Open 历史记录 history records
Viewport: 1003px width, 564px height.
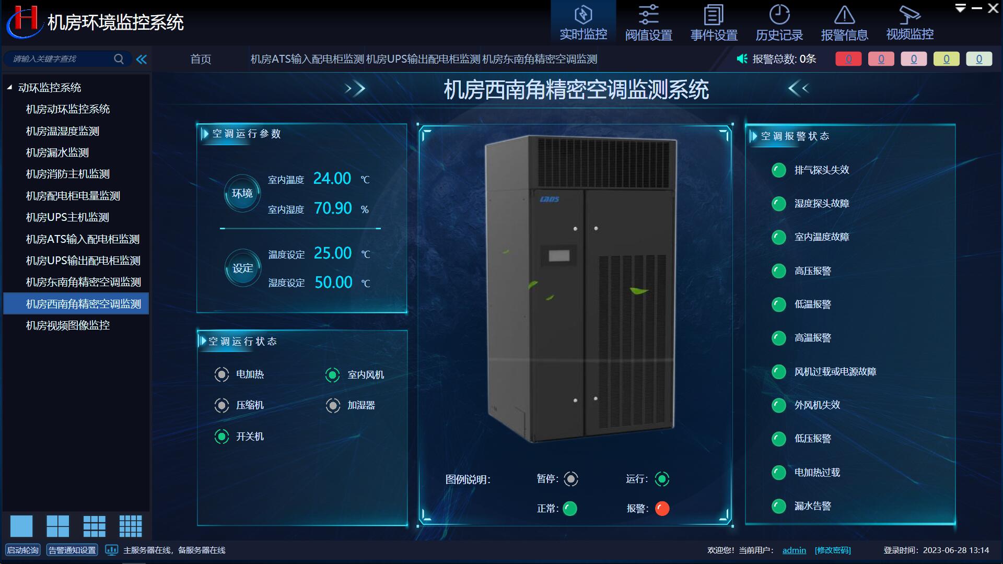(779, 22)
